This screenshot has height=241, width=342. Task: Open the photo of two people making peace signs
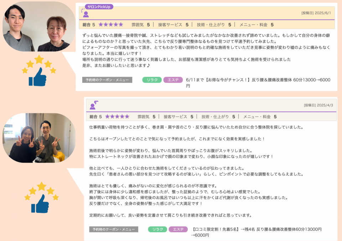[39, 138]
